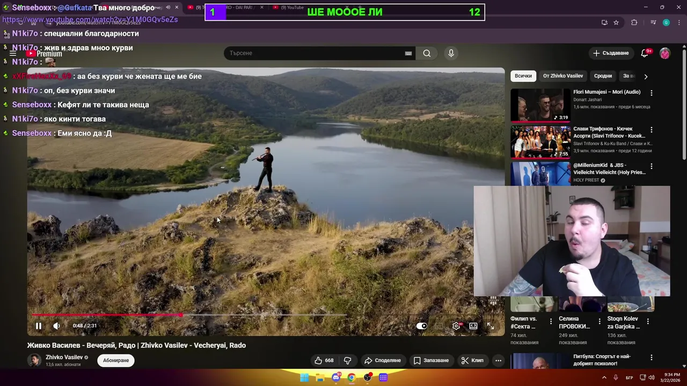Open options for Филип vs. #Секта short

coord(551,322)
